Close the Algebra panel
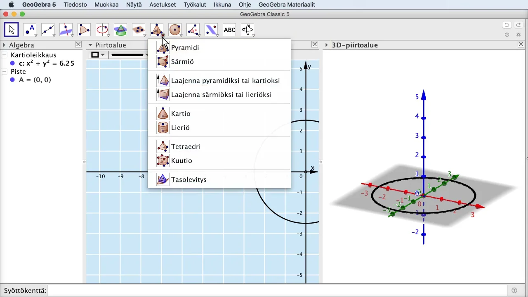 [x=78, y=45]
